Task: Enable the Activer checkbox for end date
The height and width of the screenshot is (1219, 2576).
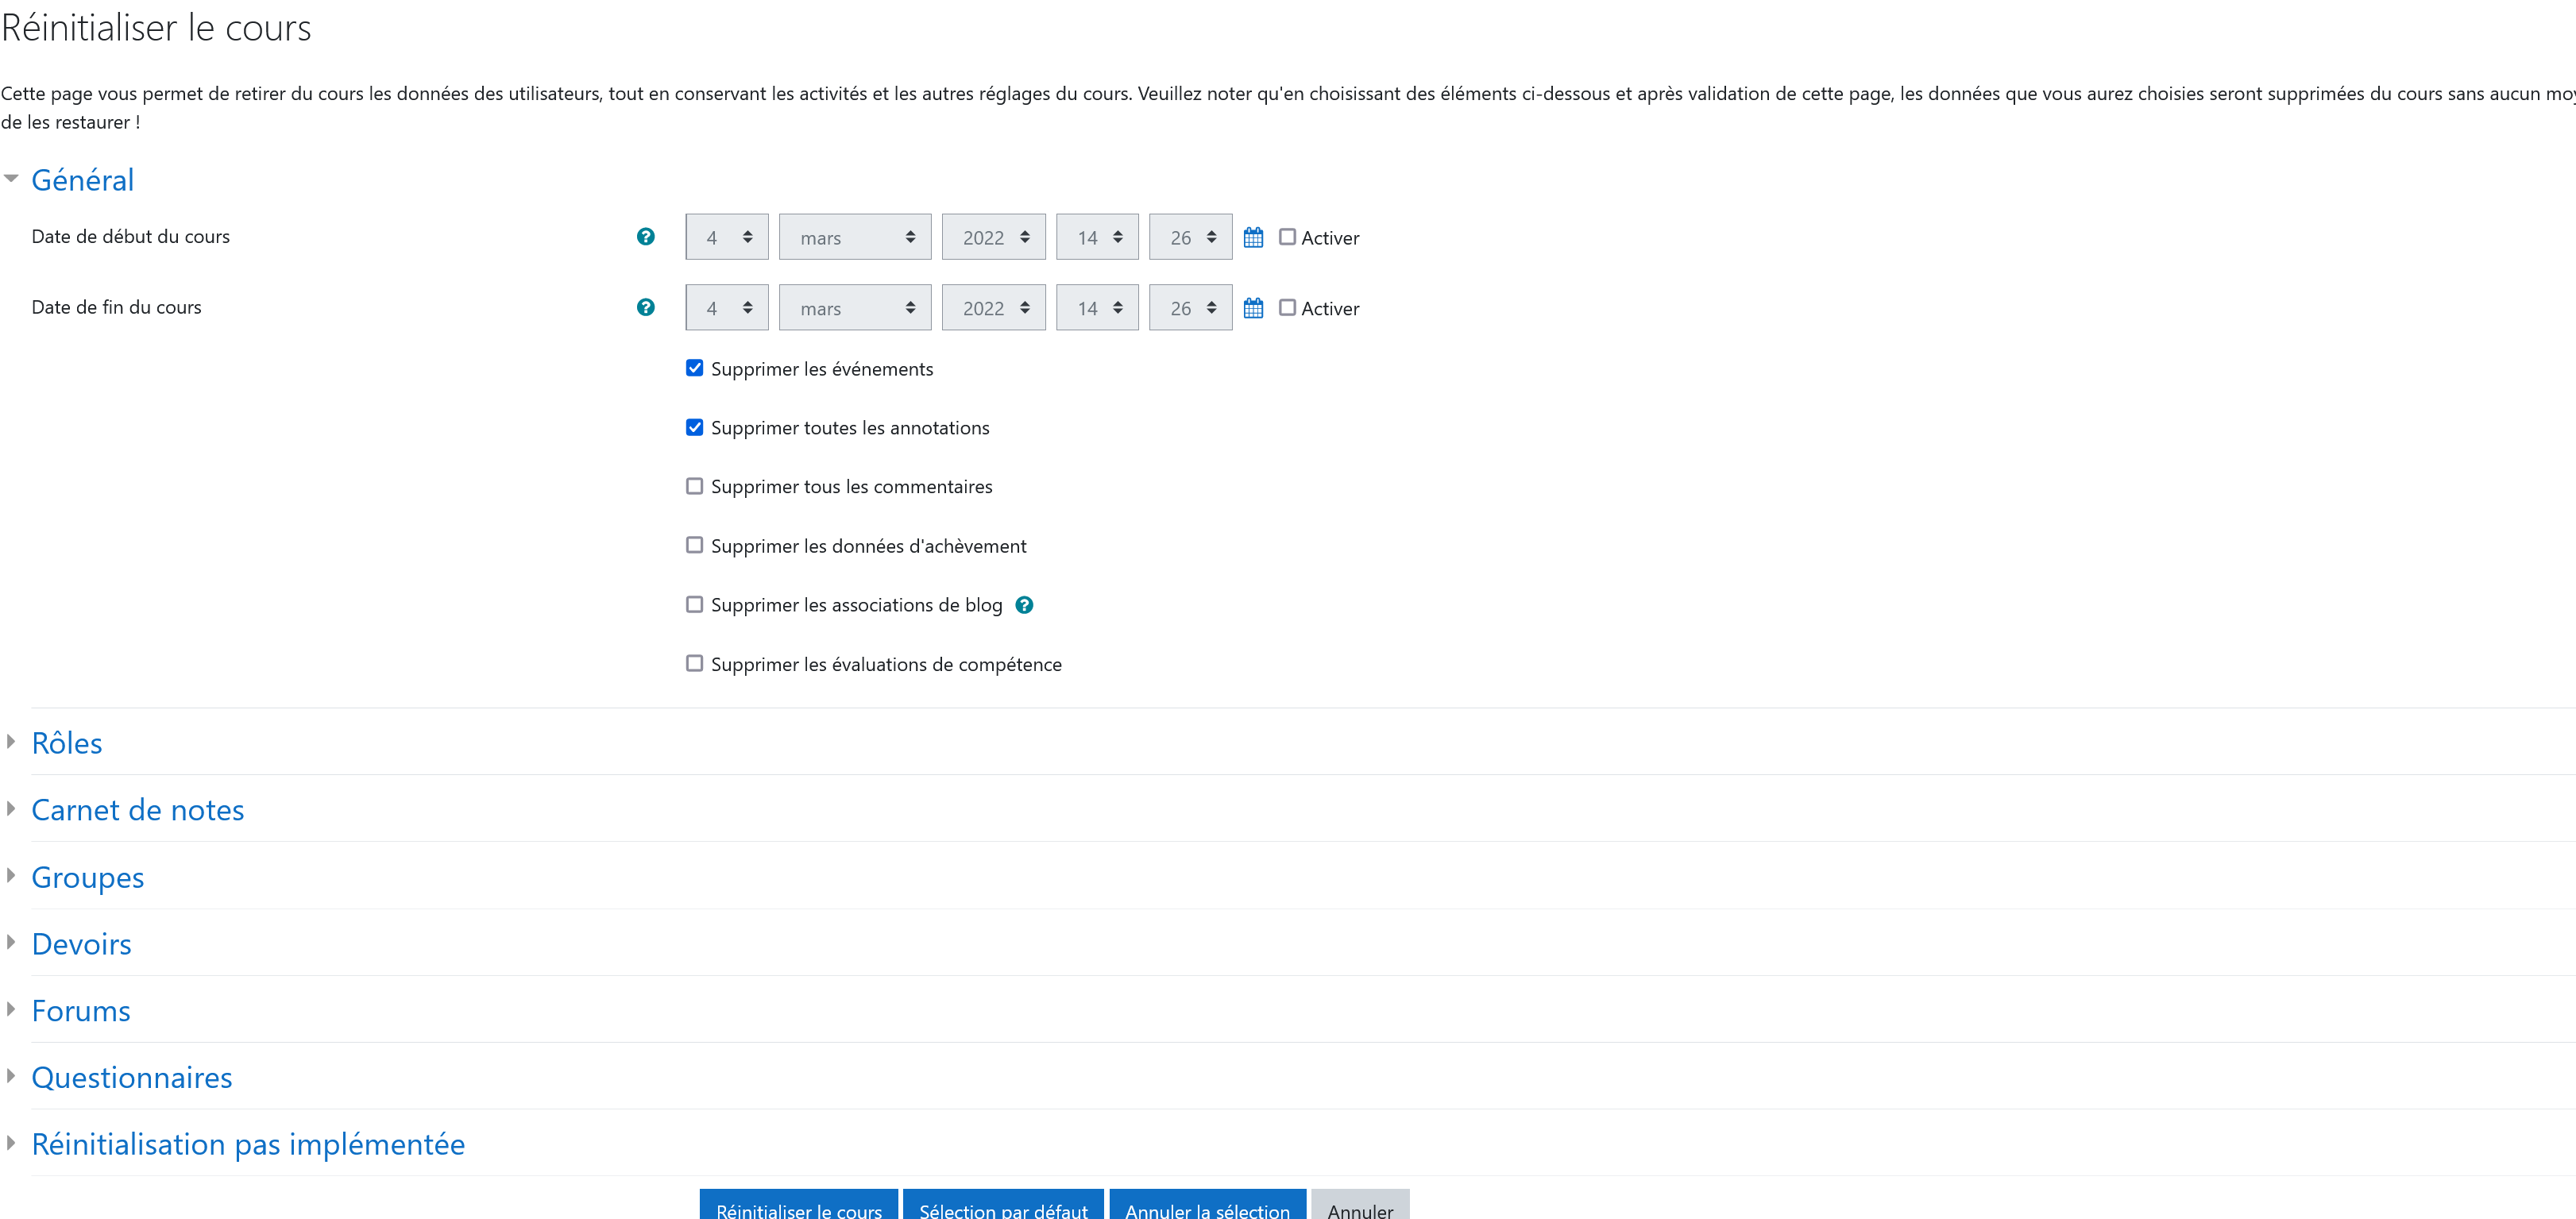Action: 1288,308
